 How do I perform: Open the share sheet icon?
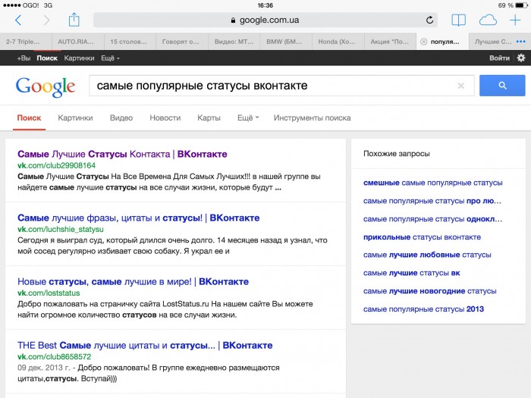[x=74, y=20]
